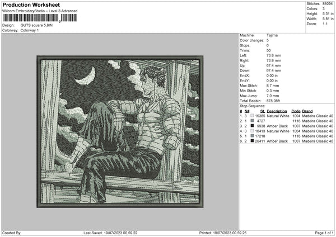Click the Max Stitch 8.7 mm value
Viewport: 336px width, 237px height.
273,86
